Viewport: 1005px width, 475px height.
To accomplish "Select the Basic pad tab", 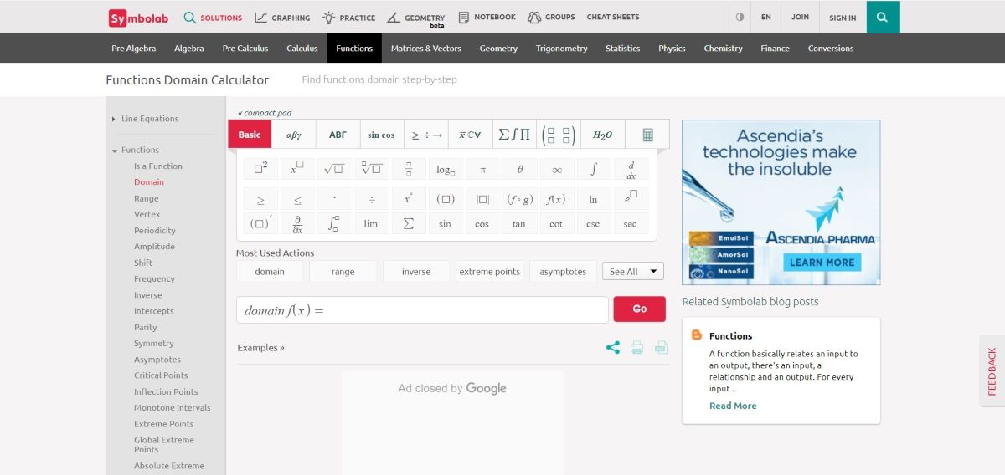I will click(250, 135).
